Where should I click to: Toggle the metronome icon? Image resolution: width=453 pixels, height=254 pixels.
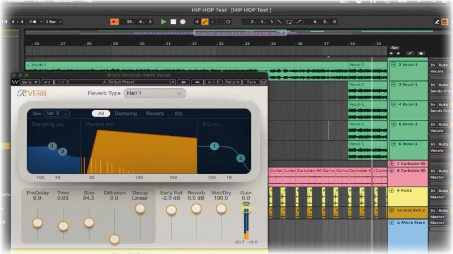33,21
